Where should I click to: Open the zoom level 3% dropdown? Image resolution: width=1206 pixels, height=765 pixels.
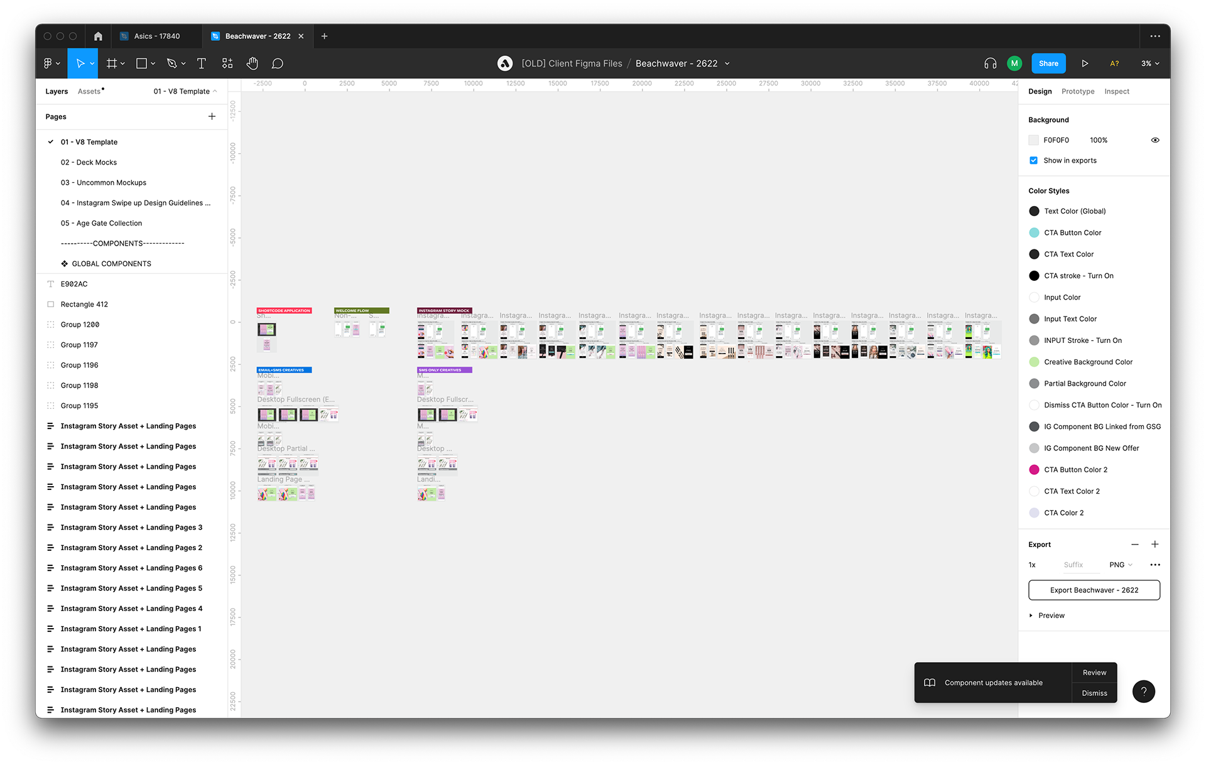1150,63
